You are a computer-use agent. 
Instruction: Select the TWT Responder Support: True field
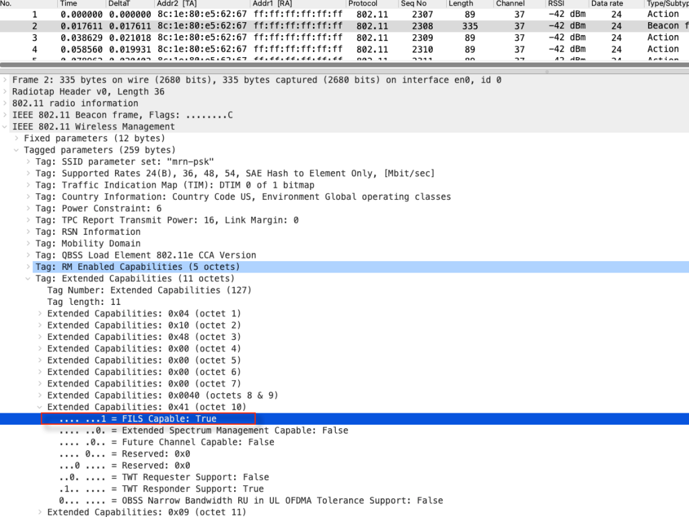point(161,489)
